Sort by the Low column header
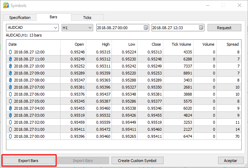Image resolution: width=248 pixels, height=168 pixels. [125, 44]
